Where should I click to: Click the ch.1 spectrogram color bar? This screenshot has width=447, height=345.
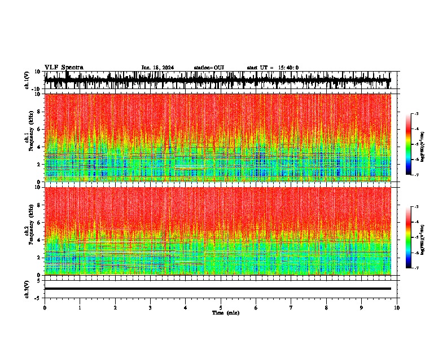click(408, 144)
